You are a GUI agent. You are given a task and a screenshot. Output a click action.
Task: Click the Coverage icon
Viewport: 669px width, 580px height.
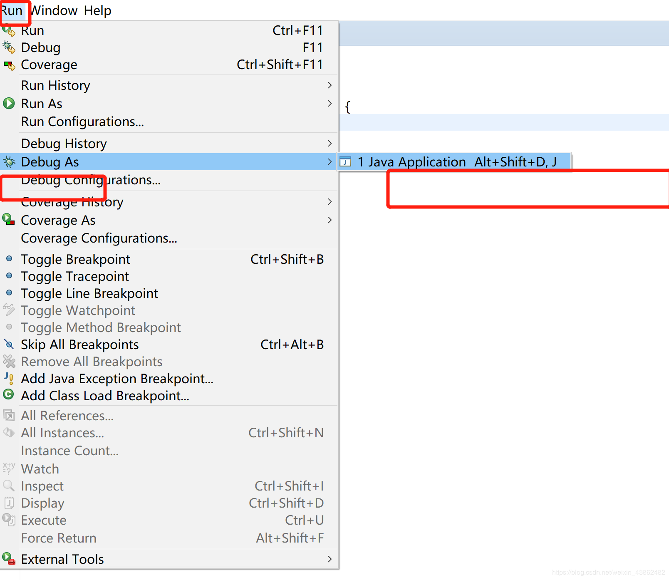pos(9,64)
